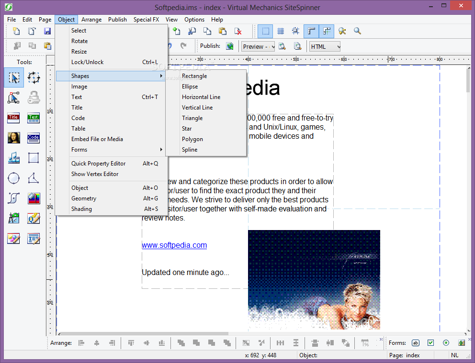Expand the Forms submenu
Viewport: 475px width, 363px height.
tap(111, 149)
